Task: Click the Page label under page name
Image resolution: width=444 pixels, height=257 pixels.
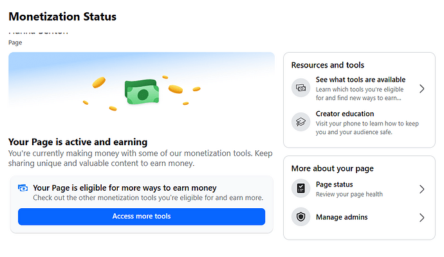Action: [x=15, y=42]
